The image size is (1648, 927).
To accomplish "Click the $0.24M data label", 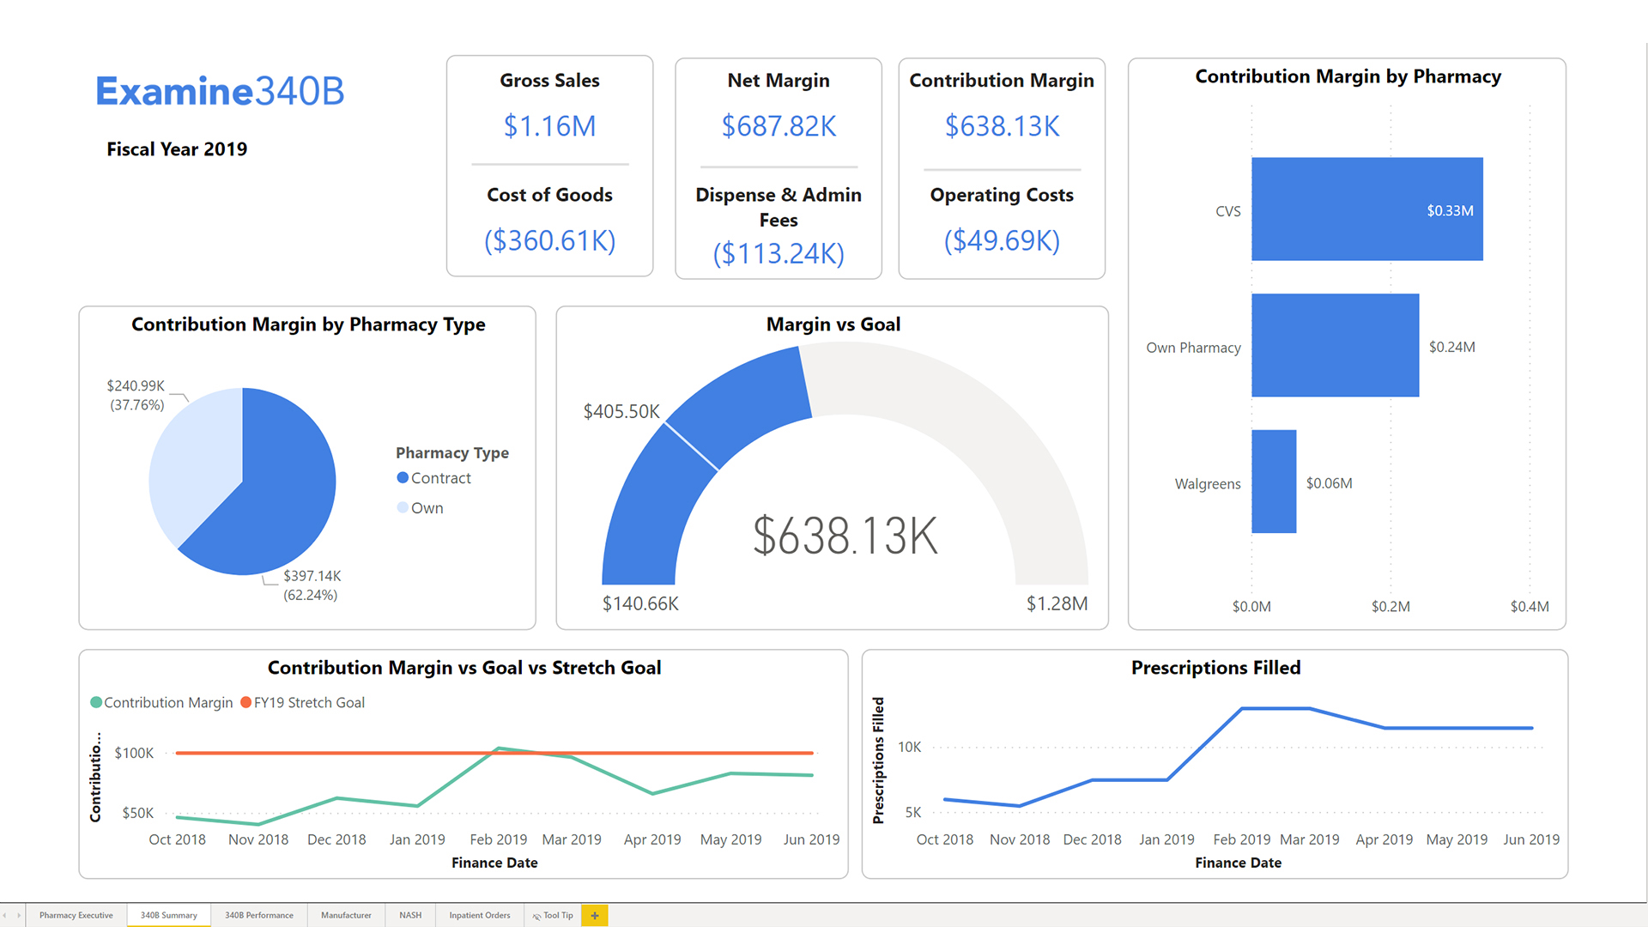I will (1451, 347).
